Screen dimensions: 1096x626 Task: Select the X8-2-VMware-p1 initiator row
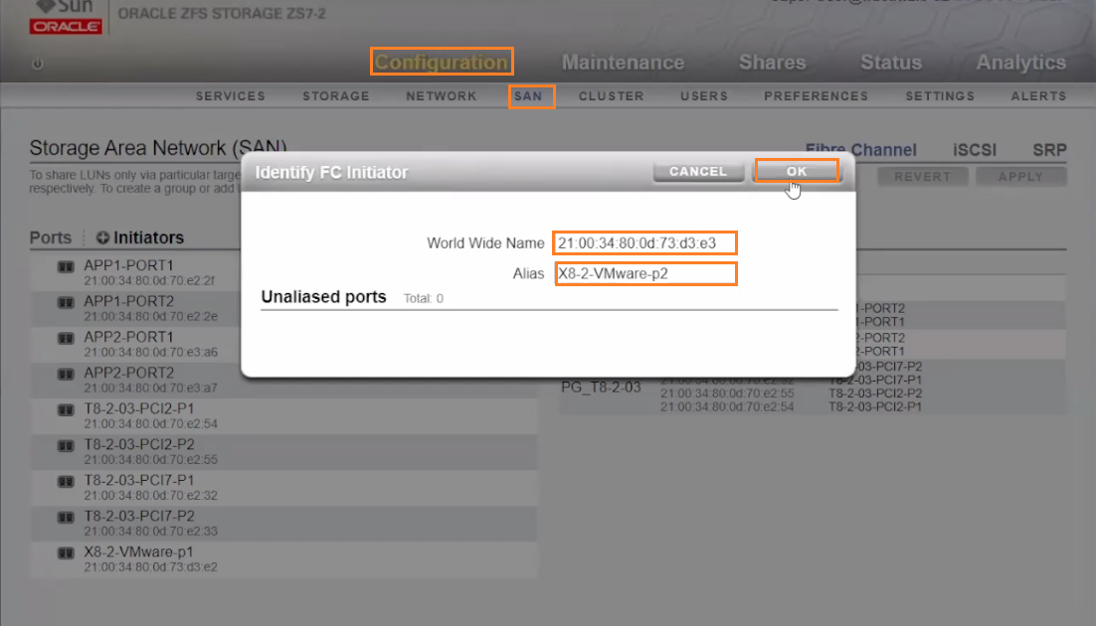283,558
